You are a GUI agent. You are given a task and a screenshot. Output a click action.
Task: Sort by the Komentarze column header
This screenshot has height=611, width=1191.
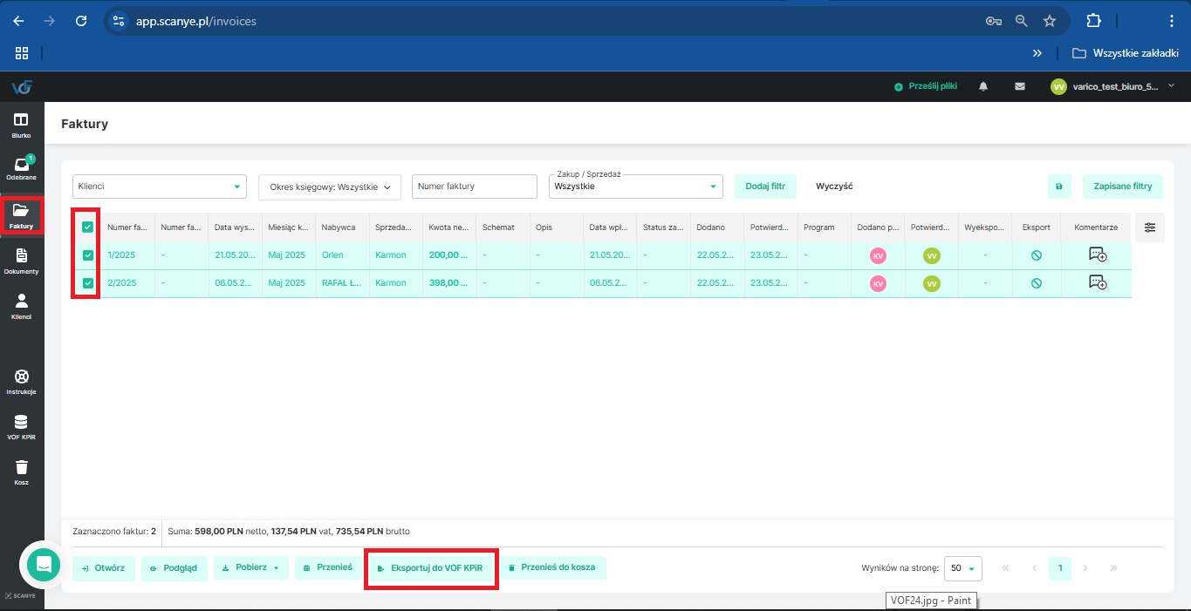(1096, 227)
